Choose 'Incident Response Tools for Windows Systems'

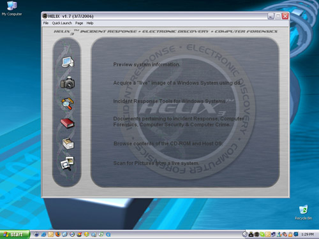(170, 101)
